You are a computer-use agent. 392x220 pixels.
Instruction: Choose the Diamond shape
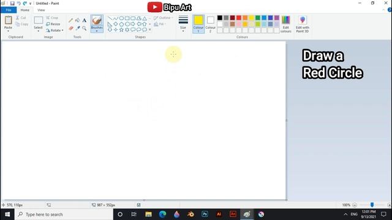coord(116,24)
